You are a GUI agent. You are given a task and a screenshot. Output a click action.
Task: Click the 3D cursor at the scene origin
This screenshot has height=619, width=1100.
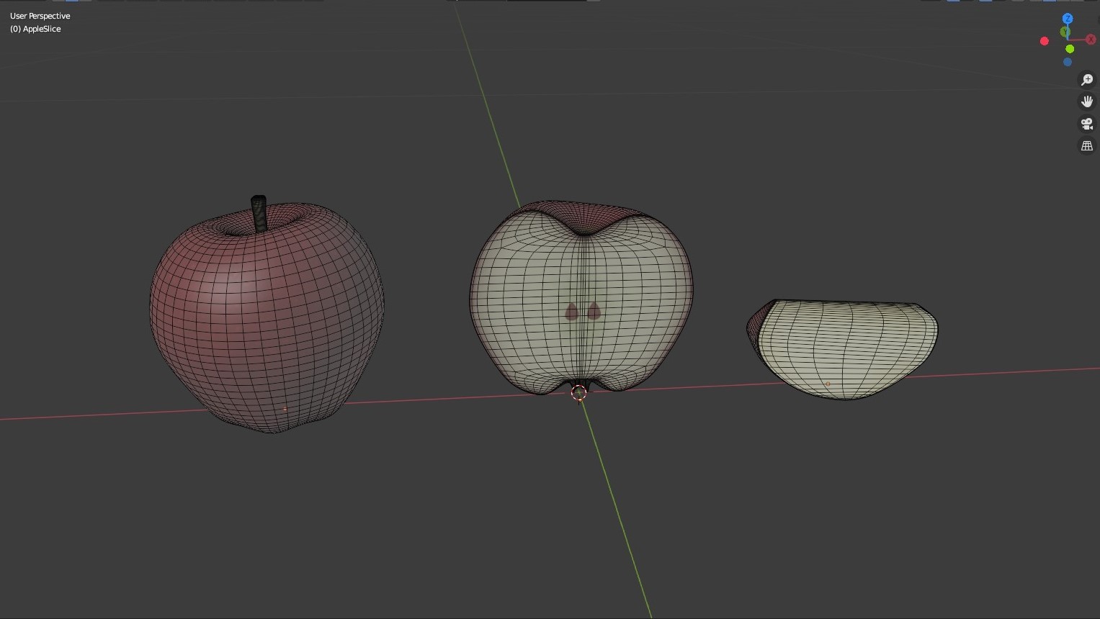click(578, 392)
